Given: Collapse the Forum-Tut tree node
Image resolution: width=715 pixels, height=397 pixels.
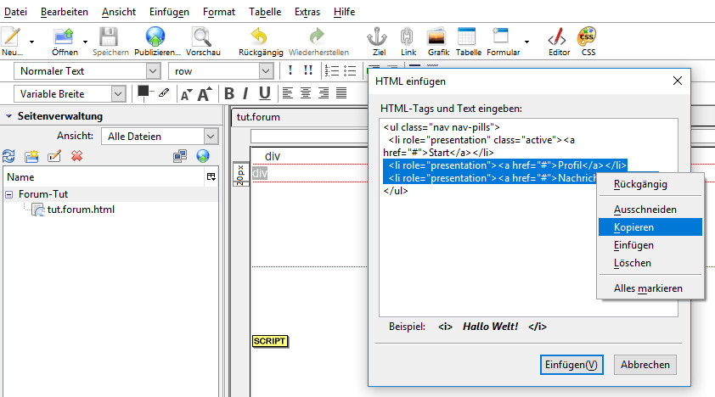Looking at the screenshot, I should click(x=9, y=194).
